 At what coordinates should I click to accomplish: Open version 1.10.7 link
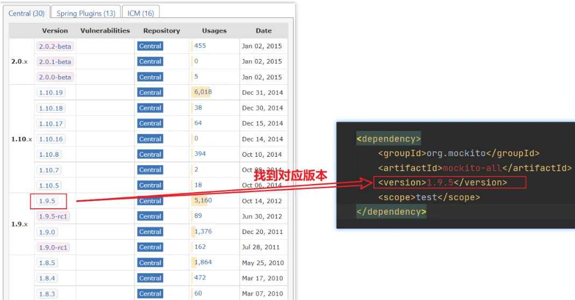(49, 170)
